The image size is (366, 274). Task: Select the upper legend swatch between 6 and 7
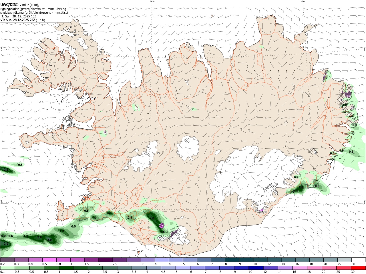(x=204, y=260)
